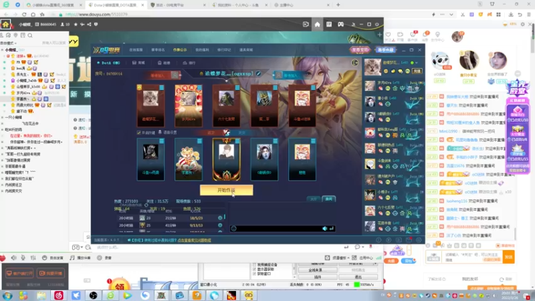Click the left 等待加入 waiting-to-join slot
The image size is (535, 301).
coord(165,75)
